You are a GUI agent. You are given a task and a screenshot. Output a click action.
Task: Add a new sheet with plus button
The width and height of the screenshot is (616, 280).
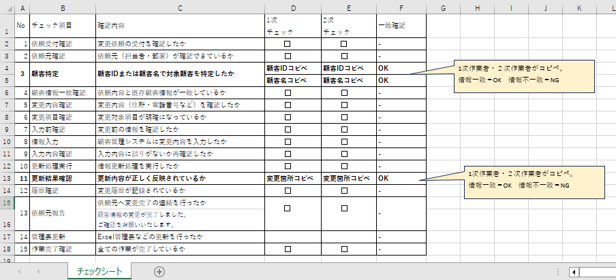click(159, 272)
